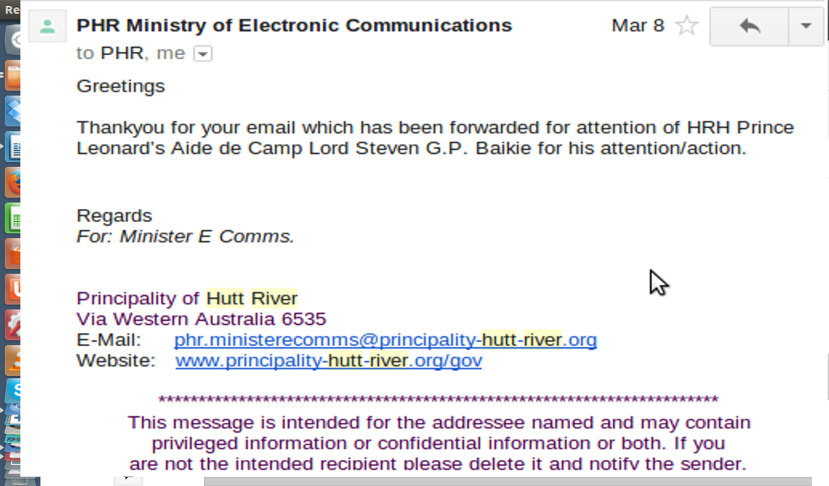Screen dimensions: 829x486
Task: Launch LibreOffice Writer from the dock
Action: (x=11, y=147)
